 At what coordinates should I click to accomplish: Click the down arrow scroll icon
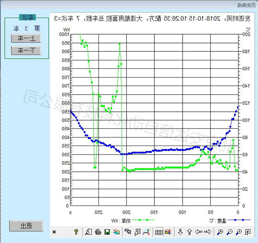tap(180, 232)
